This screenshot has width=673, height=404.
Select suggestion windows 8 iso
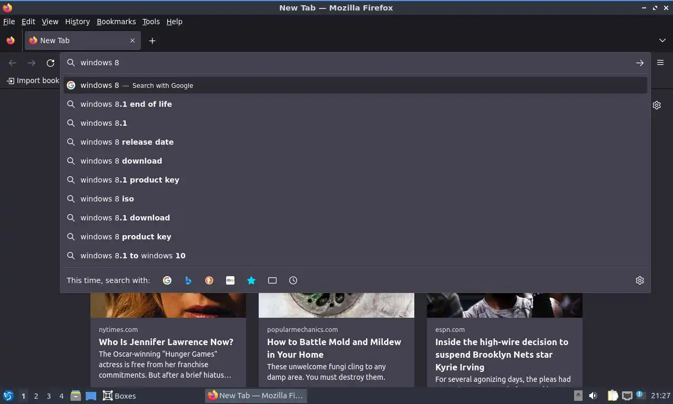pyautogui.click(x=355, y=199)
